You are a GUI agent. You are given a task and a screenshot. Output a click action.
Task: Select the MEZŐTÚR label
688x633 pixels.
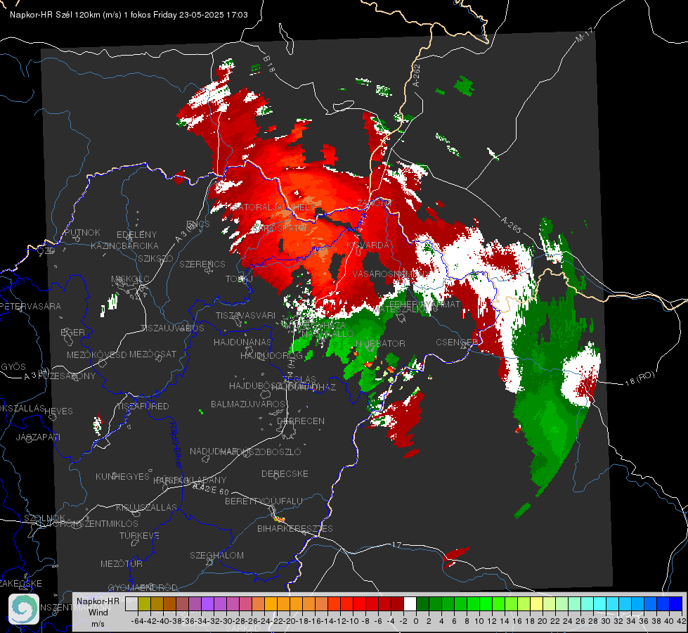coord(122,563)
